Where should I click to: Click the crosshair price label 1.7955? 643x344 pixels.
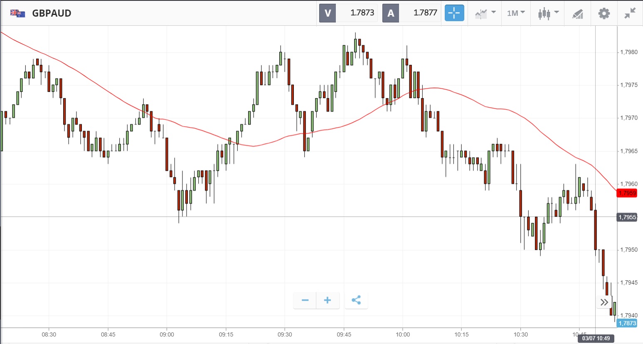[627, 217]
